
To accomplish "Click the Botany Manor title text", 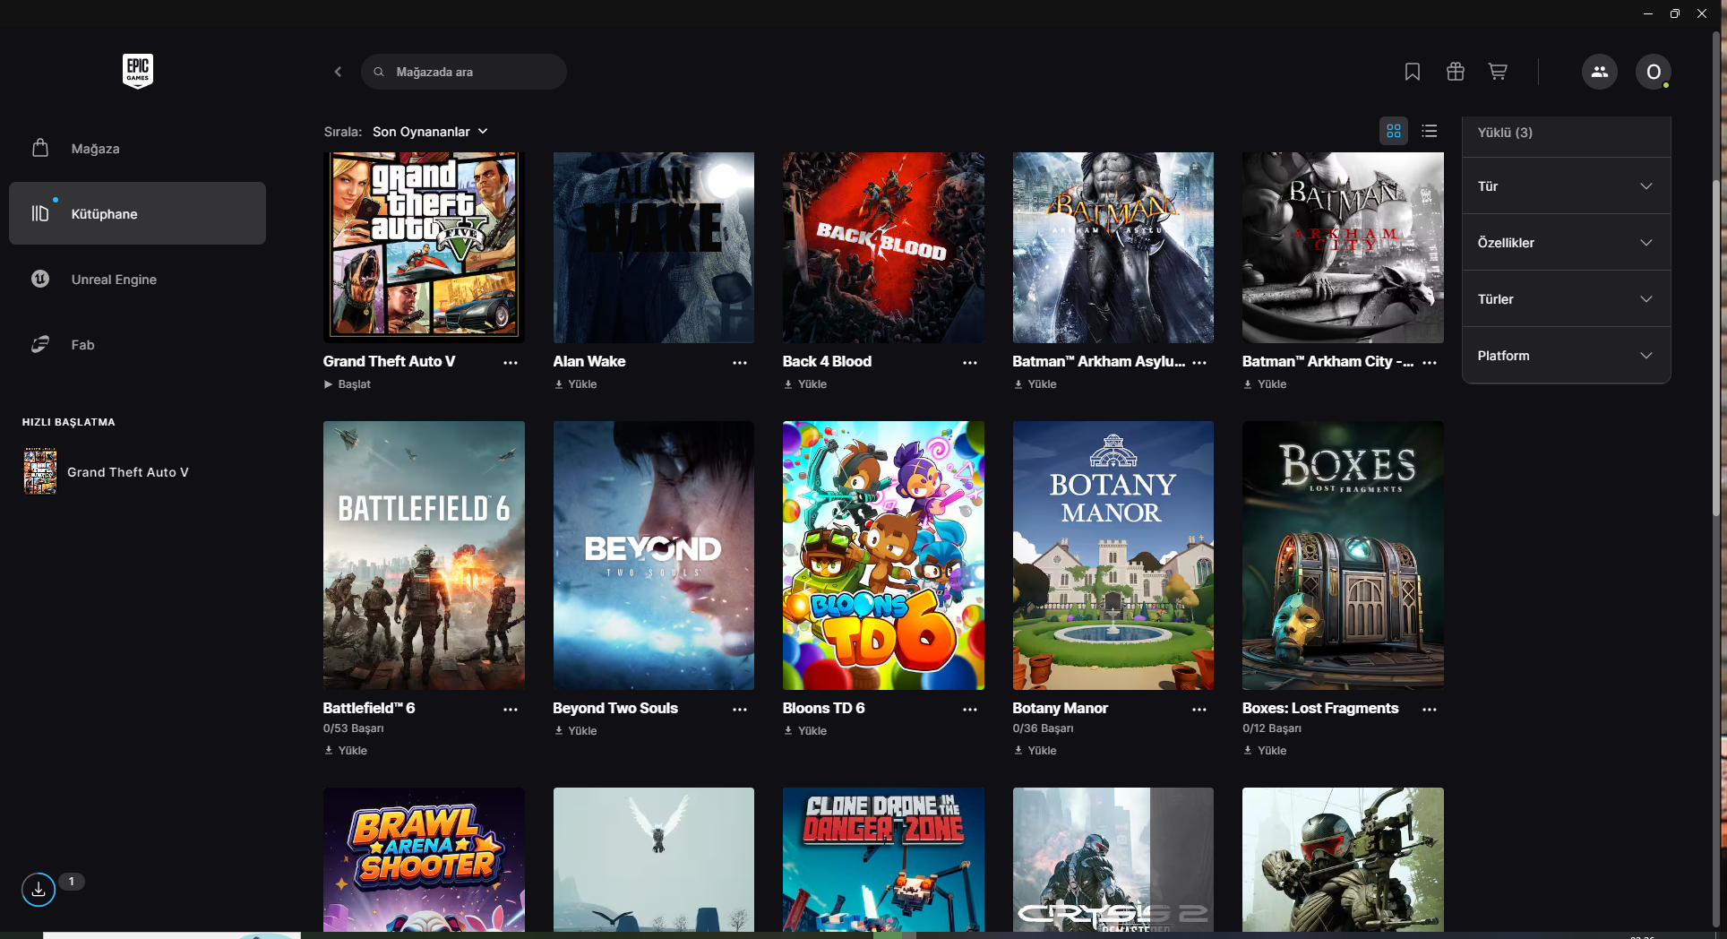I will [1061, 708].
